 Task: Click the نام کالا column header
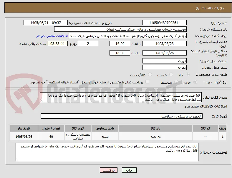point(155,128)
